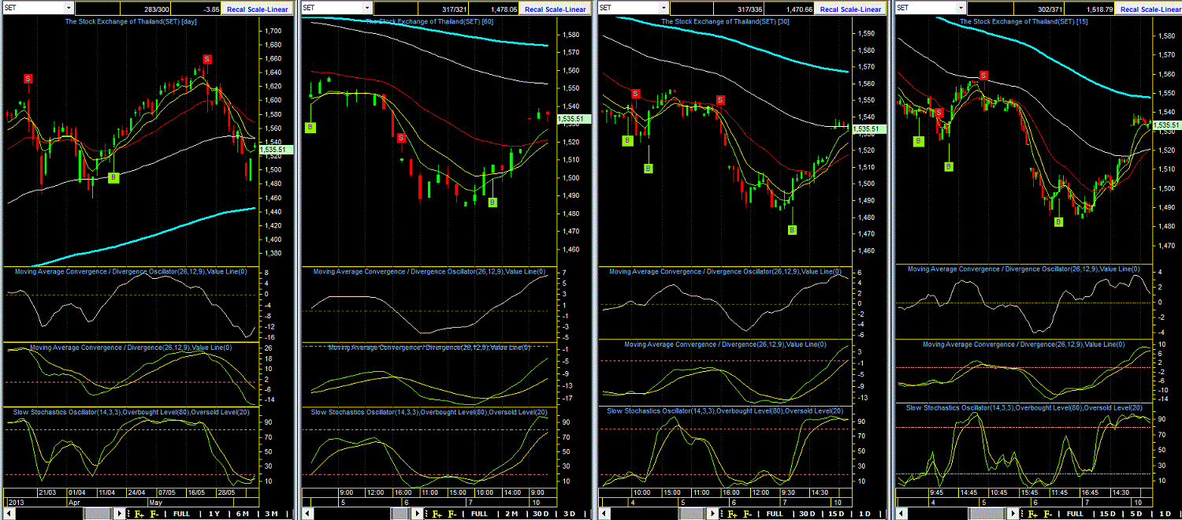Click the F- icon on the 30-minute chart
The height and width of the screenshot is (520, 1182).
(748, 514)
